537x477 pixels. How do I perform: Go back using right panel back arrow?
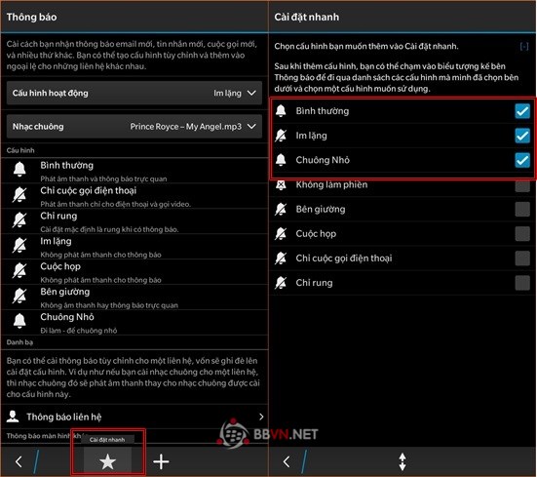pos(287,461)
